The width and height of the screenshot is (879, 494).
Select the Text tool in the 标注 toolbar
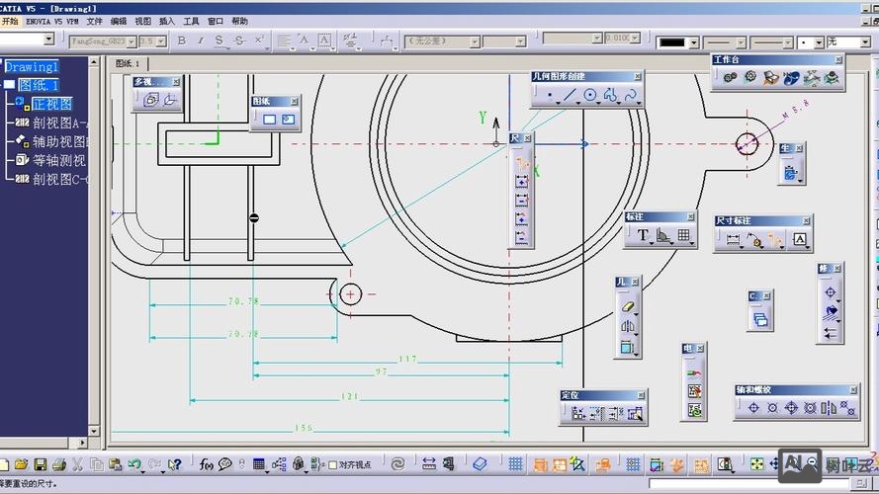[643, 236]
